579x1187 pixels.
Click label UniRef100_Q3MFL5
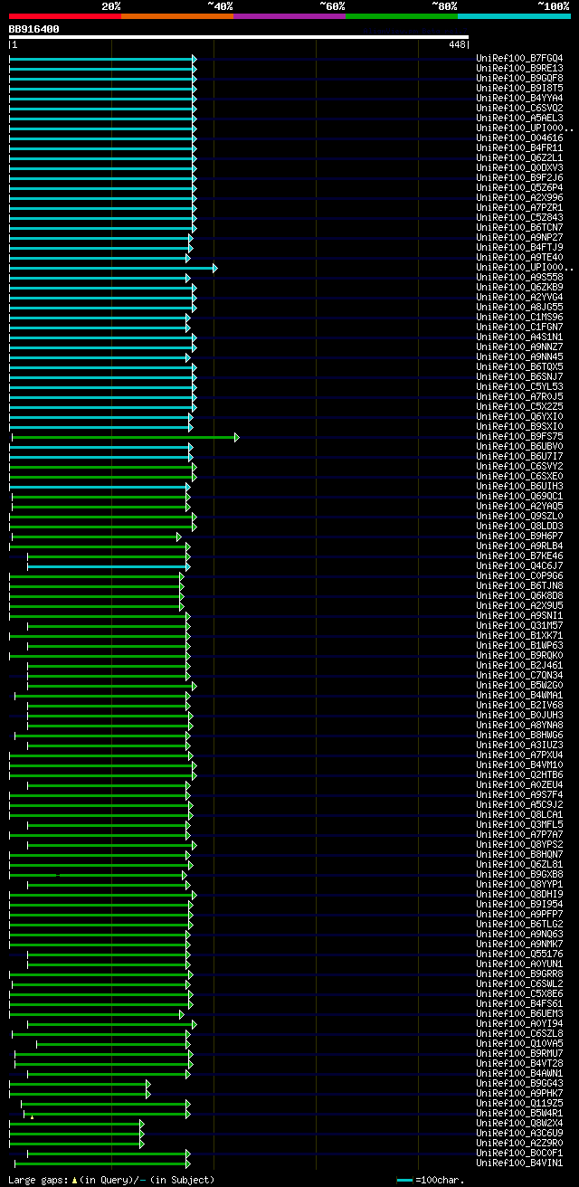519,825
